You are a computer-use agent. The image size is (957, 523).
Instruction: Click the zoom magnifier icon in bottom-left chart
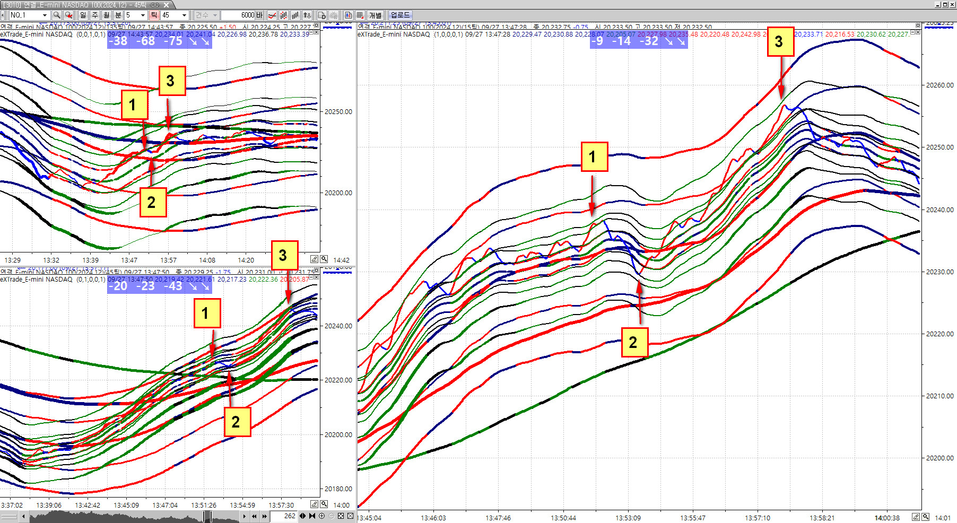click(x=324, y=504)
